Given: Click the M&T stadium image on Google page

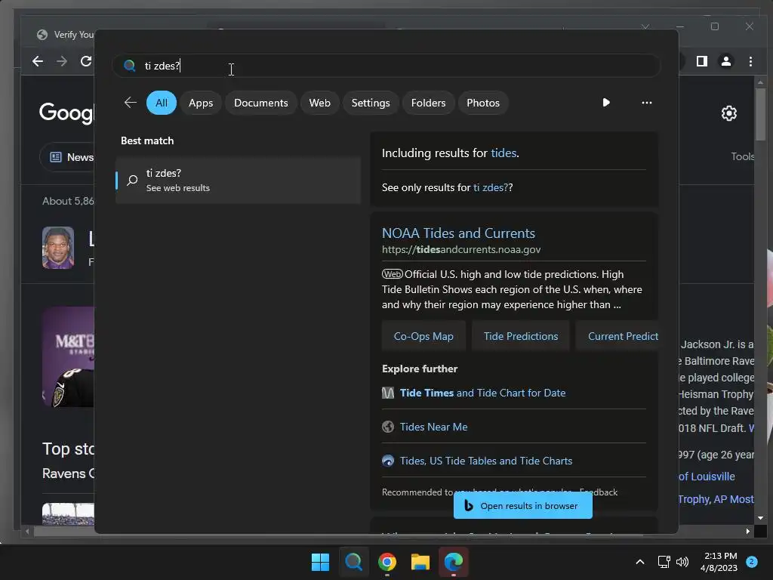Looking at the screenshot, I should 68,356.
